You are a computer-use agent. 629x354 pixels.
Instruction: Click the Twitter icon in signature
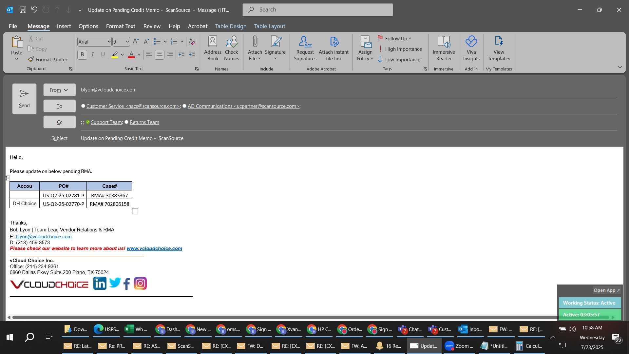[115, 283]
